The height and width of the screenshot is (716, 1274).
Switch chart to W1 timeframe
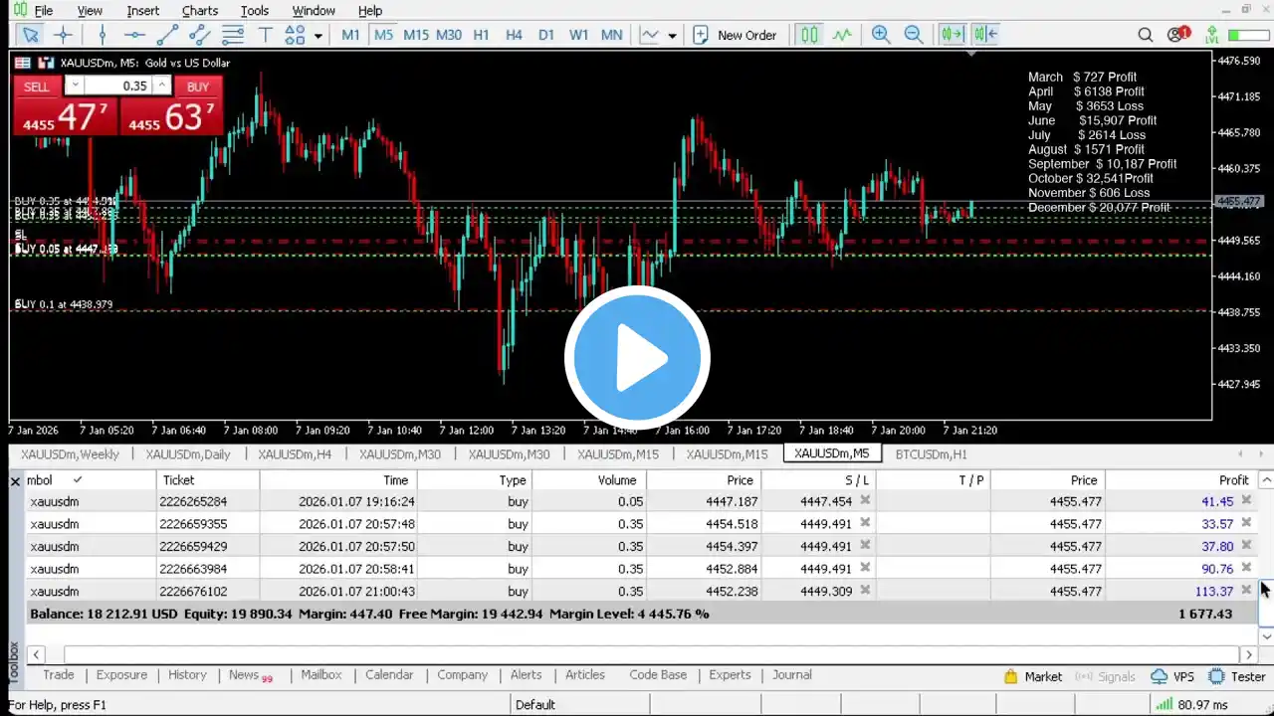(579, 35)
